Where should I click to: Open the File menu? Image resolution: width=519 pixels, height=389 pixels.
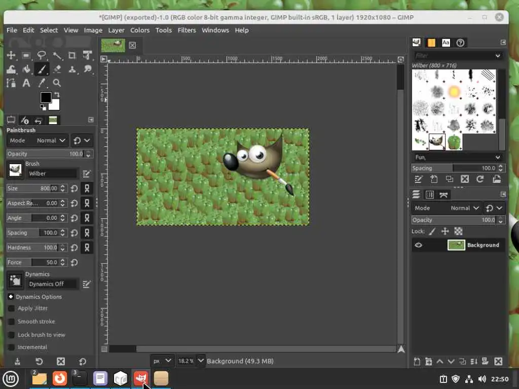click(12, 30)
